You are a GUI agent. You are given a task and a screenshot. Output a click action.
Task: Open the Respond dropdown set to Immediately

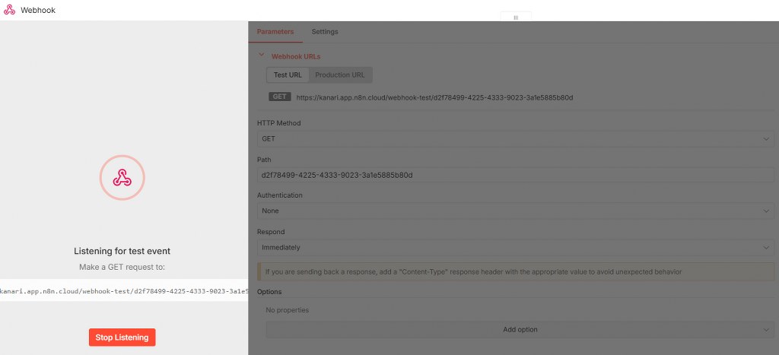click(x=515, y=247)
